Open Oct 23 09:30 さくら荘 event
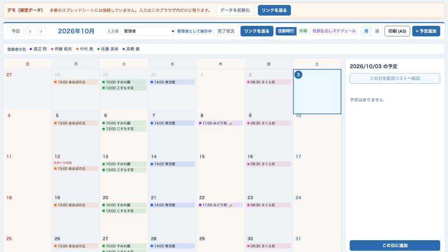This screenshot has width=448, height=252. pyautogui.click(x=269, y=205)
